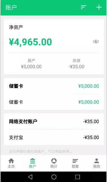Tap Android back navigation button

(x=30, y=177)
